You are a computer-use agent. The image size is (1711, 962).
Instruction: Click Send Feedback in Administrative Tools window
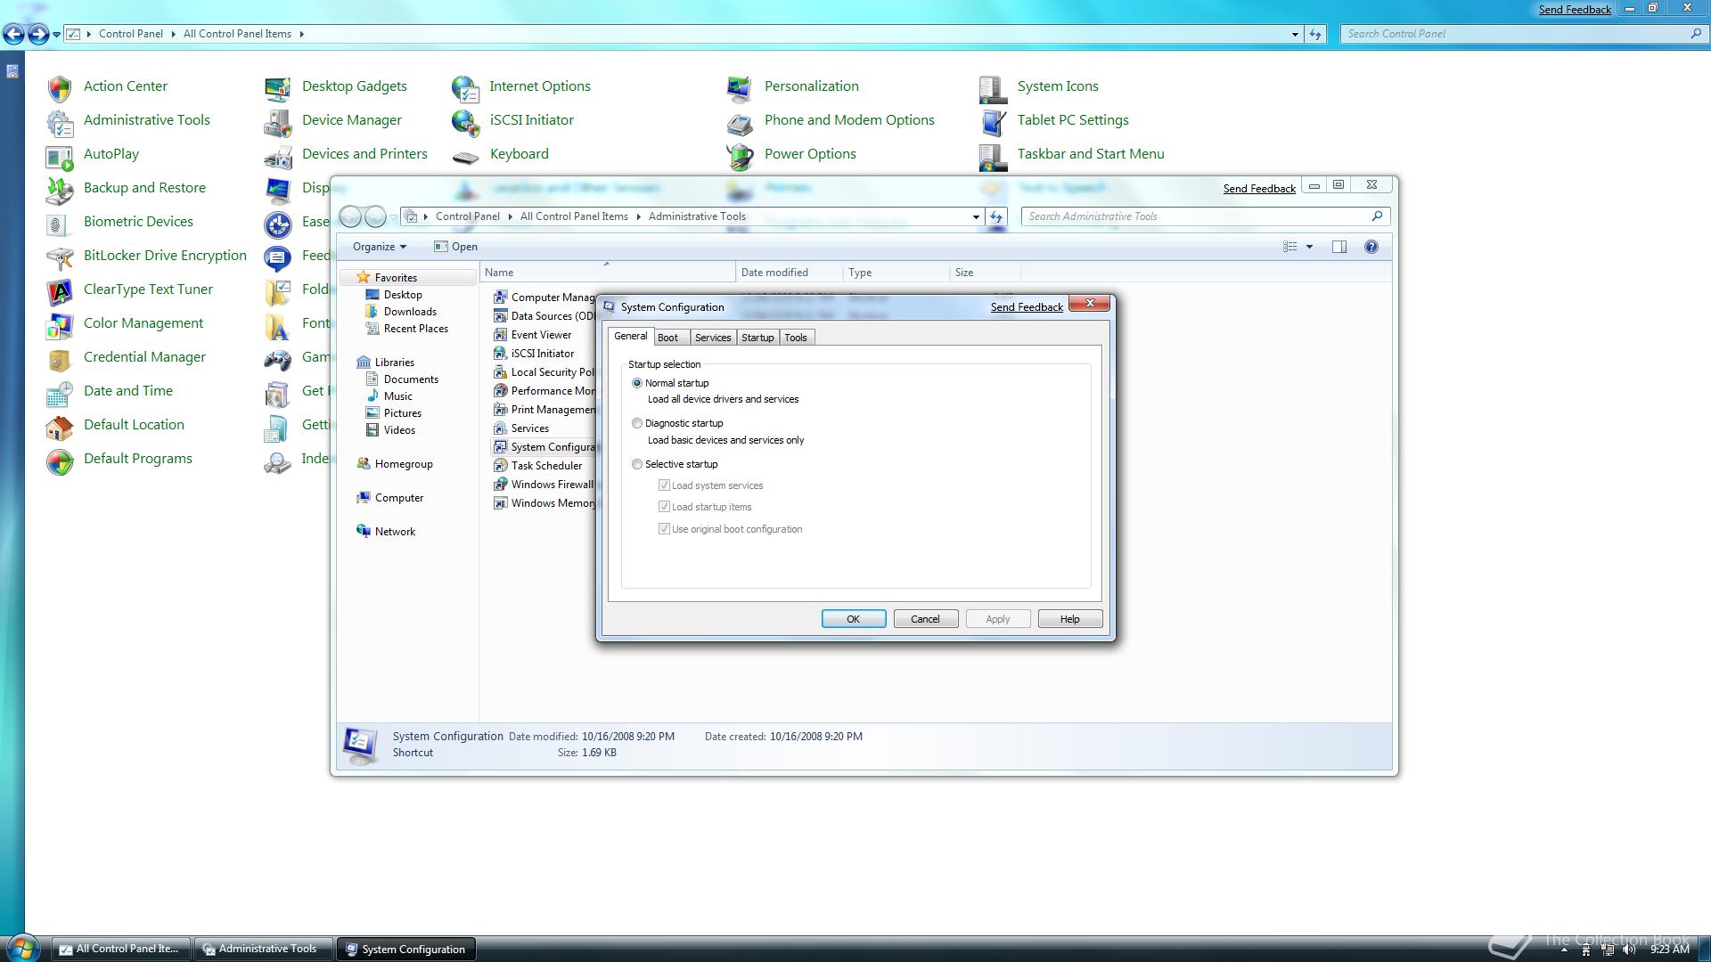coord(1259,189)
